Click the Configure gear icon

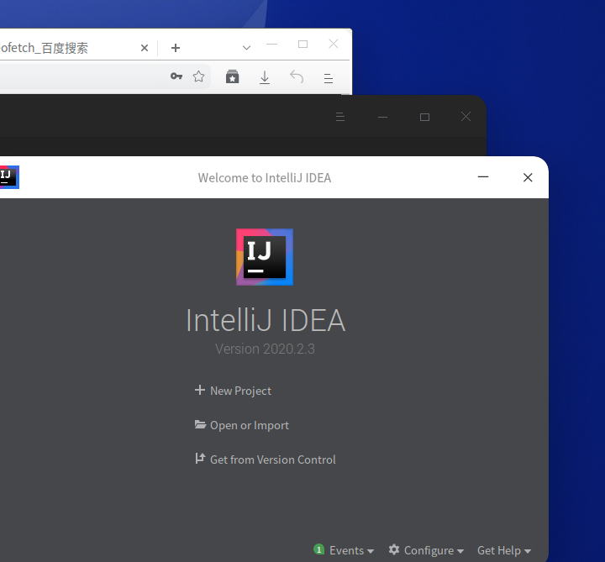(x=394, y=549)
